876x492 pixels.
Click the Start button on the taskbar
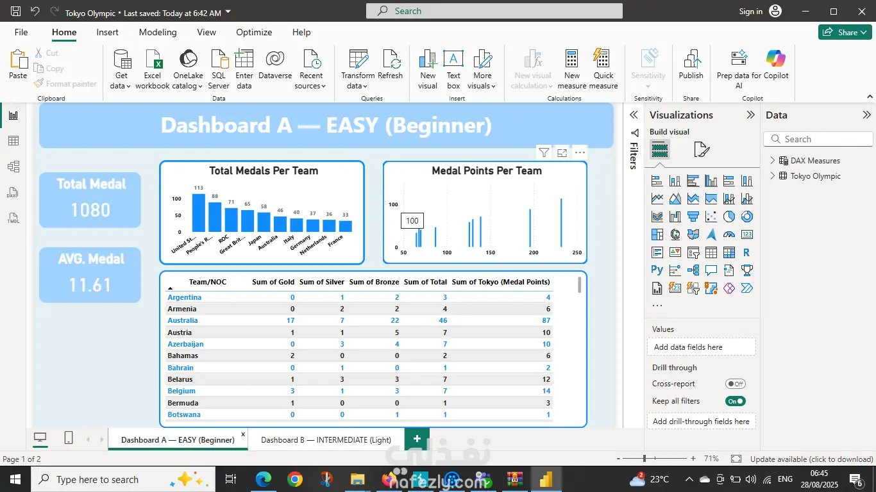click(x=14, y=479)
